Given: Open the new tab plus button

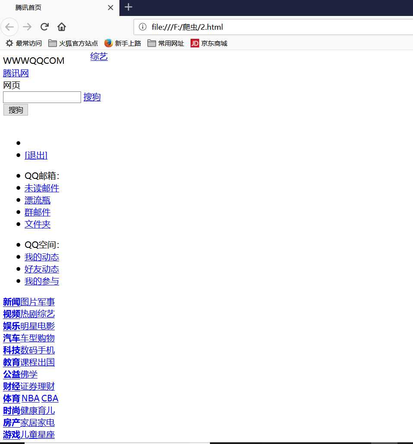Looking at the screenshot, I should 128,7.
